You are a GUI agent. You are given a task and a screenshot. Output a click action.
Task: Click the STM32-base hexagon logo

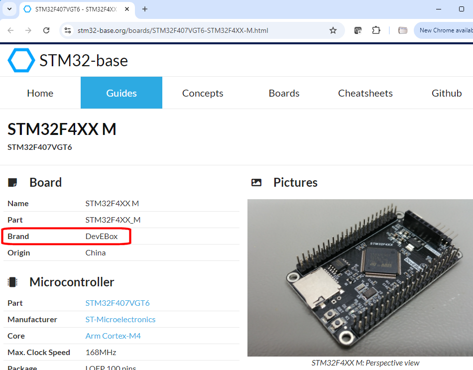[21, 60]
